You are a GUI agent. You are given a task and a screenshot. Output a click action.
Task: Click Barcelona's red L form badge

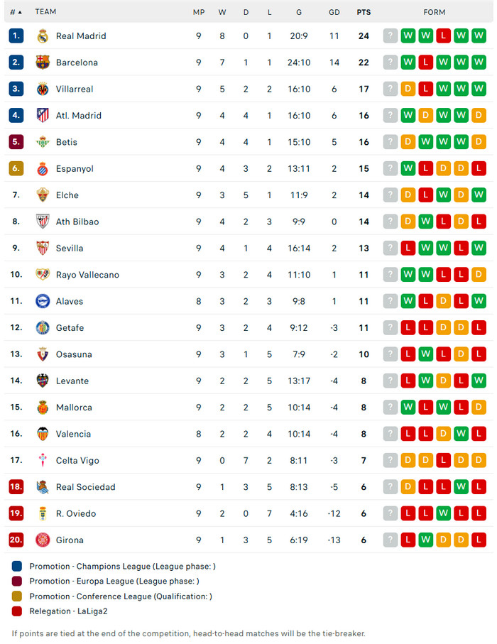(x=425, y=62)
